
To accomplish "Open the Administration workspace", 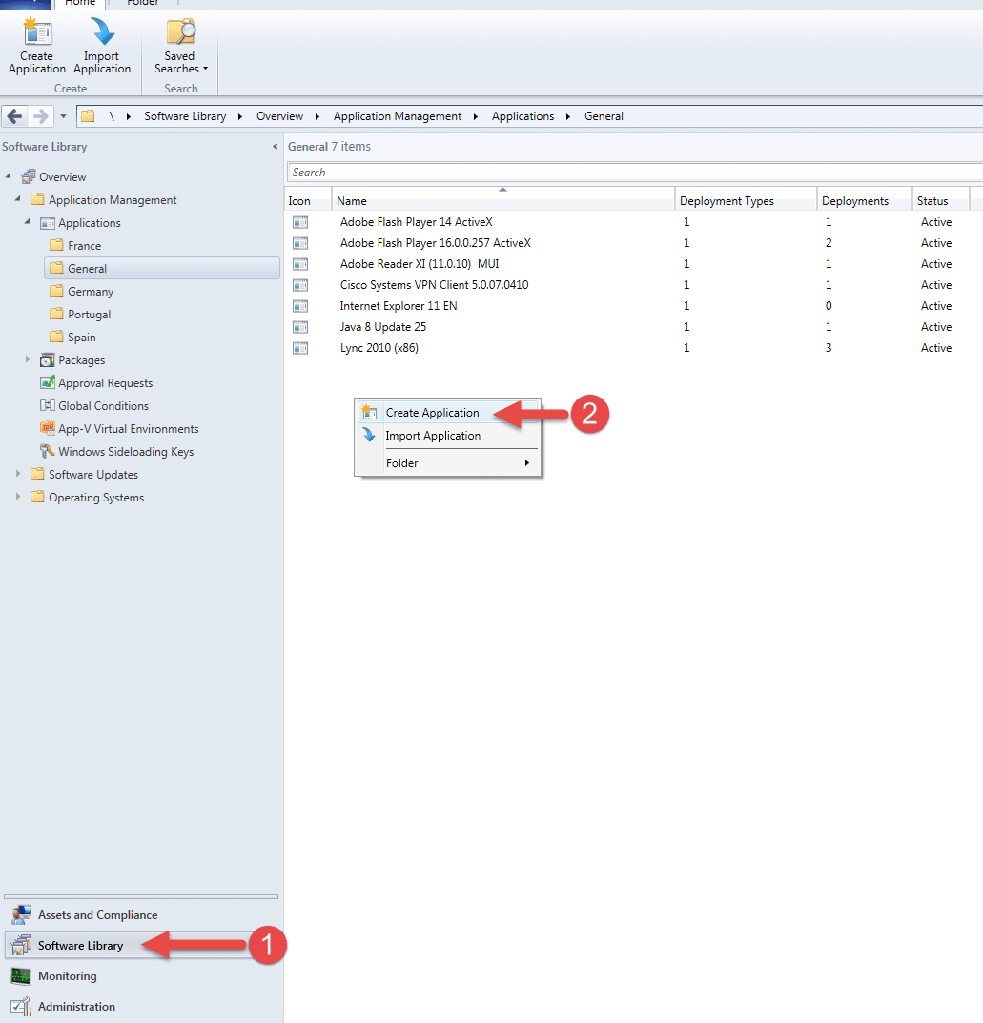I will click(76, 1007).
